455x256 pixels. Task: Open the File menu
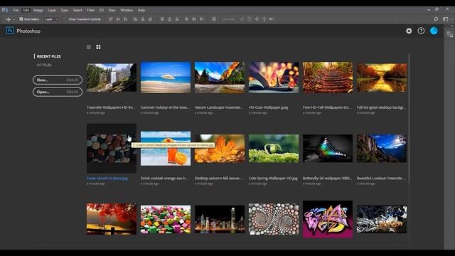pos(16,10)
